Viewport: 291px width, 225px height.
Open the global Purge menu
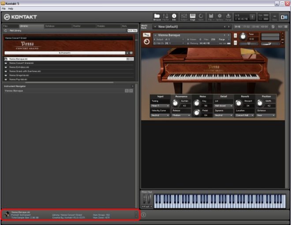tap(228, 17)
